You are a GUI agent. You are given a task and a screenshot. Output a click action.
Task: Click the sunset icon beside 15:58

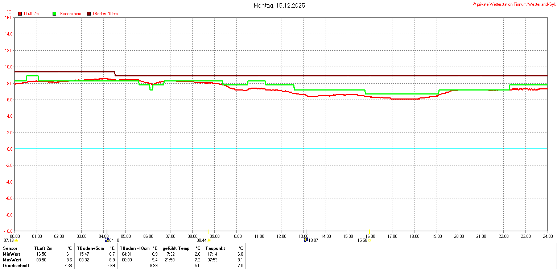click(369, 241)
